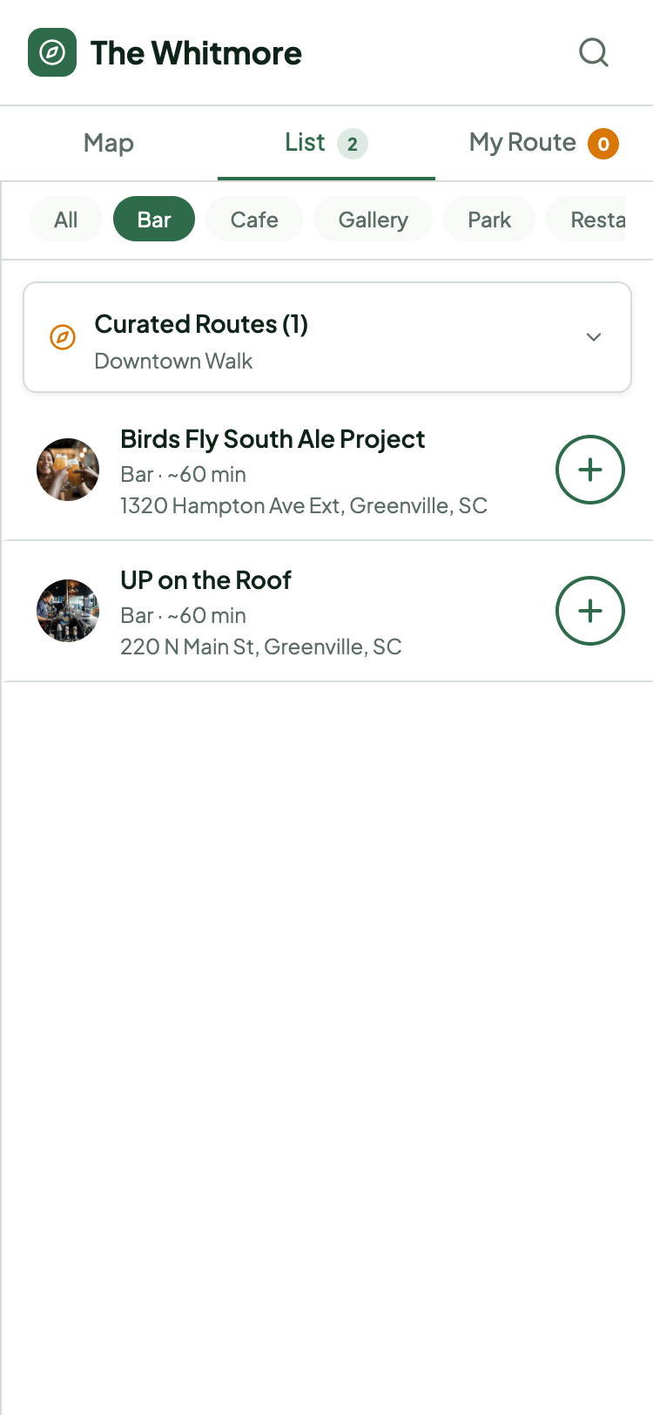Switch to the Map tab
The image size is (653, 1415).
tap(109, 143)
